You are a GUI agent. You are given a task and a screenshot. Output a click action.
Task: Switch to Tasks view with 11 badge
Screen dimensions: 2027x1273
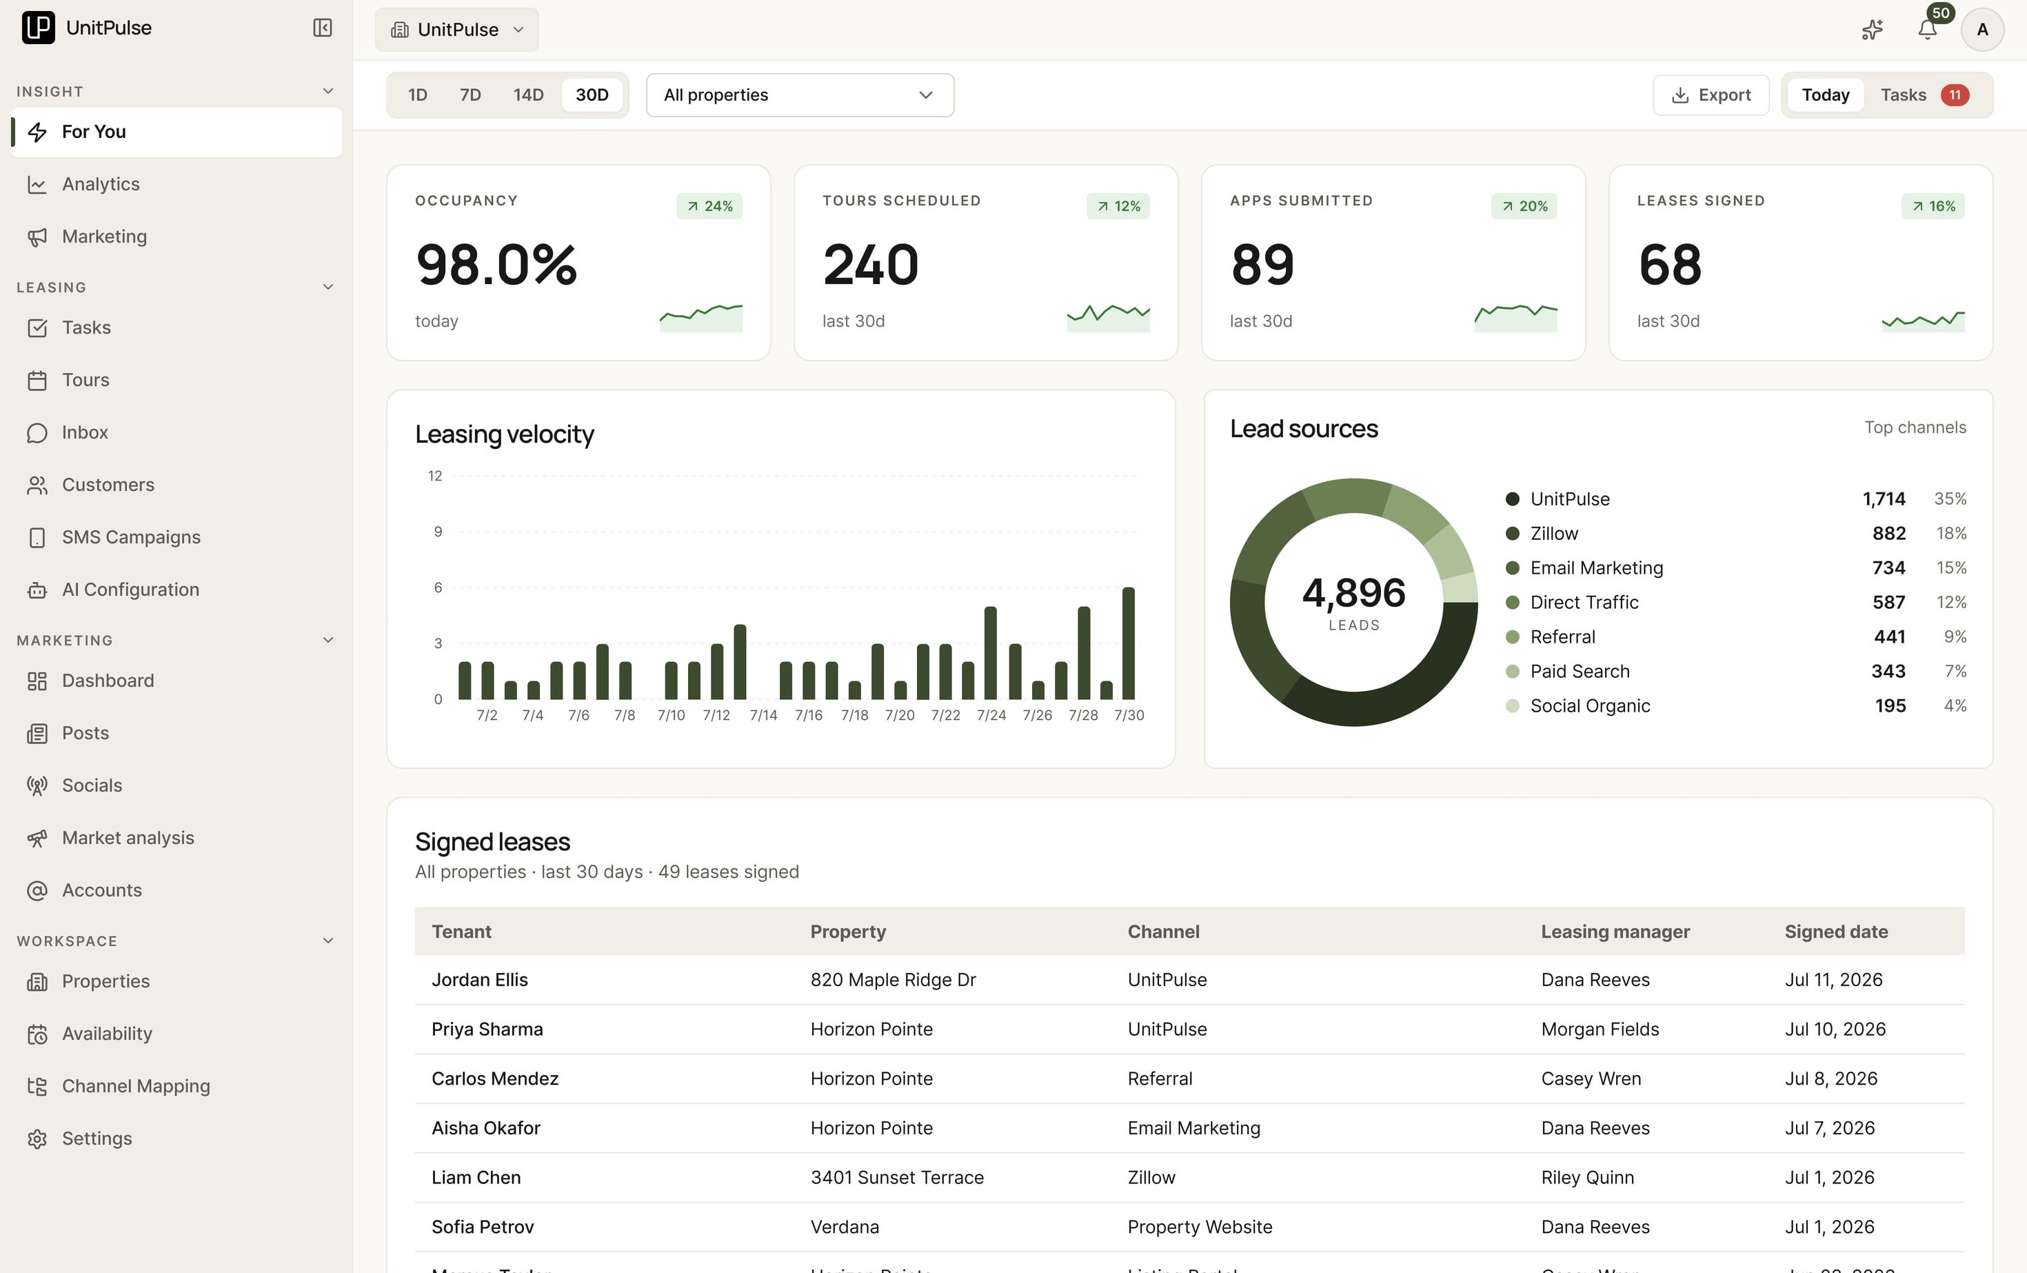click(1924, 95)
